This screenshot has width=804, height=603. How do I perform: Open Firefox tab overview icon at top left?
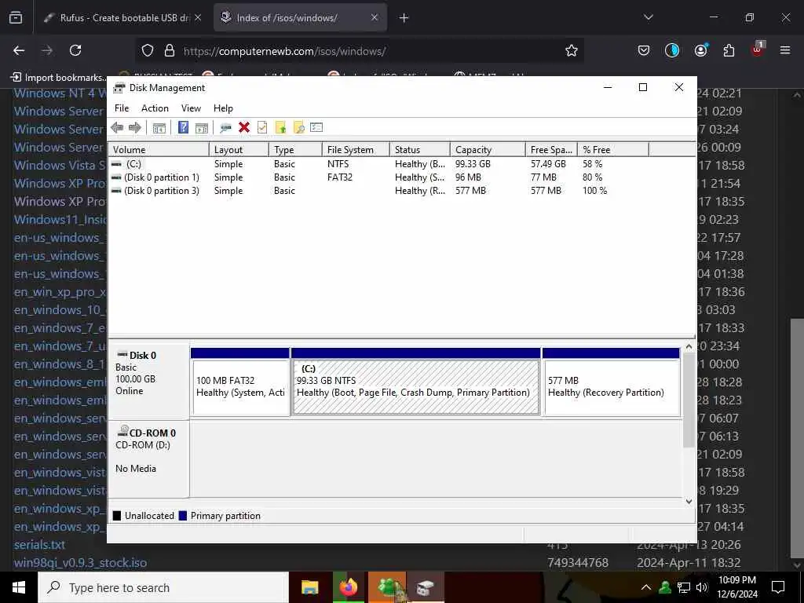(16, 17)
